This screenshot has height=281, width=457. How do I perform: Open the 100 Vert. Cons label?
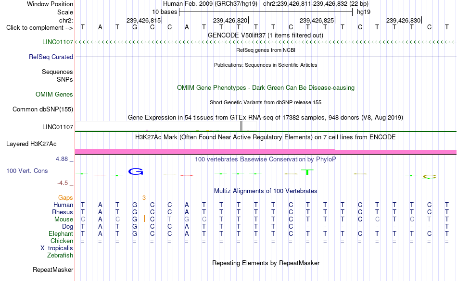(27, 171)
